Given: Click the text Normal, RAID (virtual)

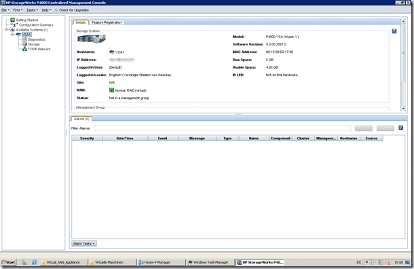Looking at the screenshot, I should (130, 90).
